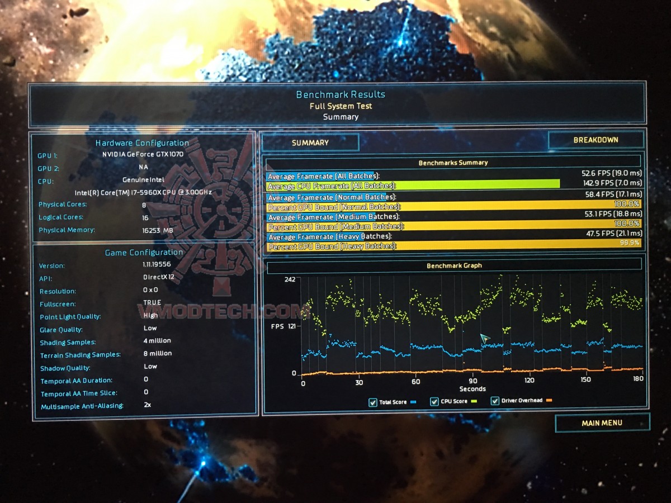The image size is (671, 503).
Task: Click the Benchmark Results title
Action: coord(341,94)
